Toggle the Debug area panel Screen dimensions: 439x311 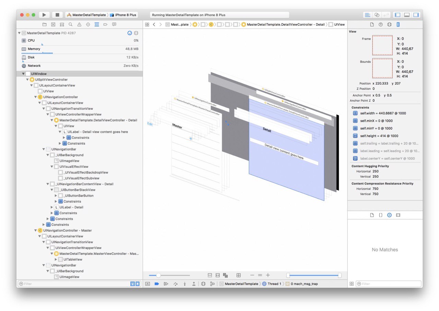tap(407, 15)
